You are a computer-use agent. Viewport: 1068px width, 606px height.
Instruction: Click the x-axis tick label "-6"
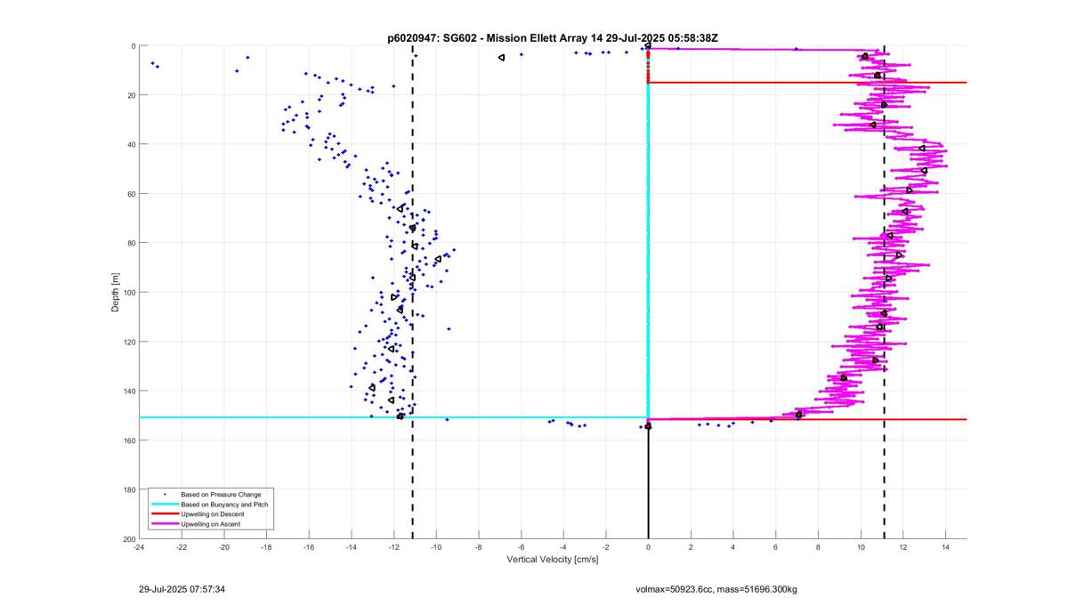point(521,547)
